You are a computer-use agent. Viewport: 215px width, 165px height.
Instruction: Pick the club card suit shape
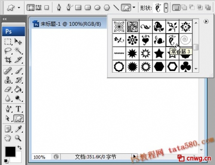point(186,67)
